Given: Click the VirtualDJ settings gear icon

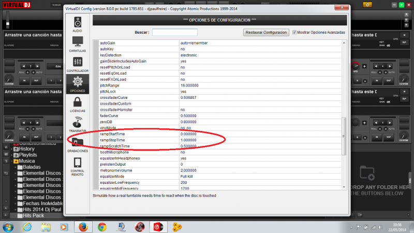Looking at the screenshot, I should click(367, 5).
